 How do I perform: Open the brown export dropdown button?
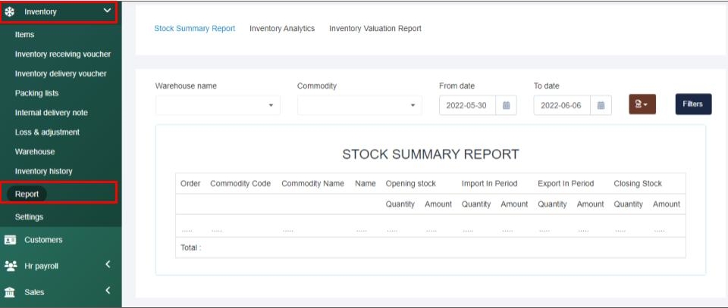point(642,104)
